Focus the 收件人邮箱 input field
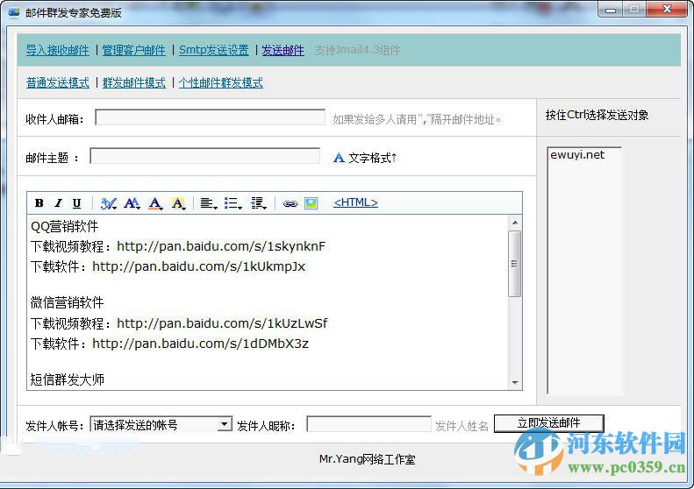The width and height of the screenshot is (694, 489). click(211, 117)
